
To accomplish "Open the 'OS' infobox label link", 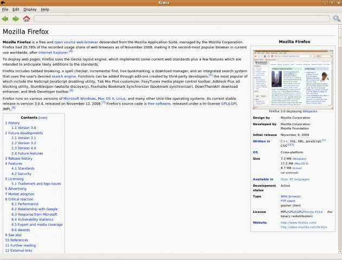I will (255, 152).
